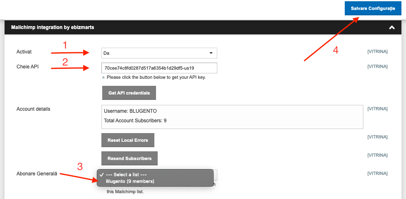Click the Reset Local Errors button
This screenshot has height=199, width=406.
point(127,140)
